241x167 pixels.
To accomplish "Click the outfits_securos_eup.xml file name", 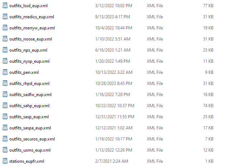I will pyautogui.click(x=32, y=139).
